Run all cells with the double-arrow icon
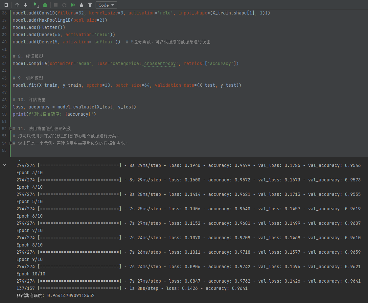 coord(73,5)
